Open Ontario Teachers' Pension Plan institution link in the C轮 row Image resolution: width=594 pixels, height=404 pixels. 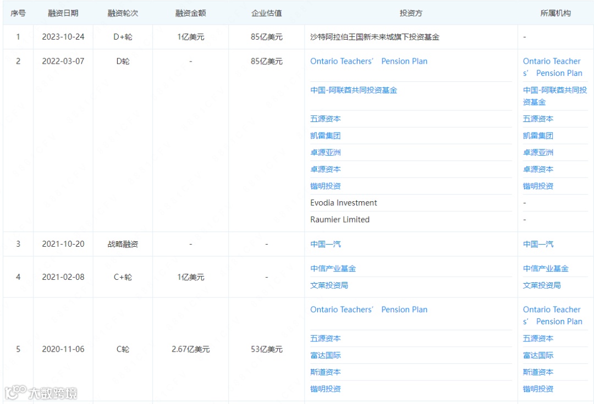point(552,316)
